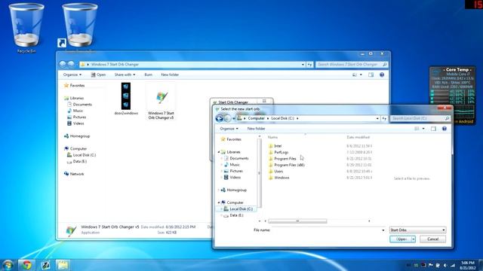Image resolution: width=483 pixels, height=271 pixels.
Task: Click horizontal scrollbar in file list
Action: (297, 221)
